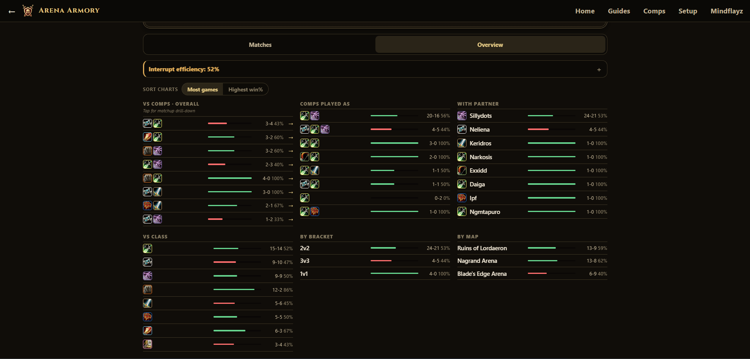Click Sillydots partner class icon
Image resolution: width=750 pixels, height=359 pixels.
coord(462,116)
